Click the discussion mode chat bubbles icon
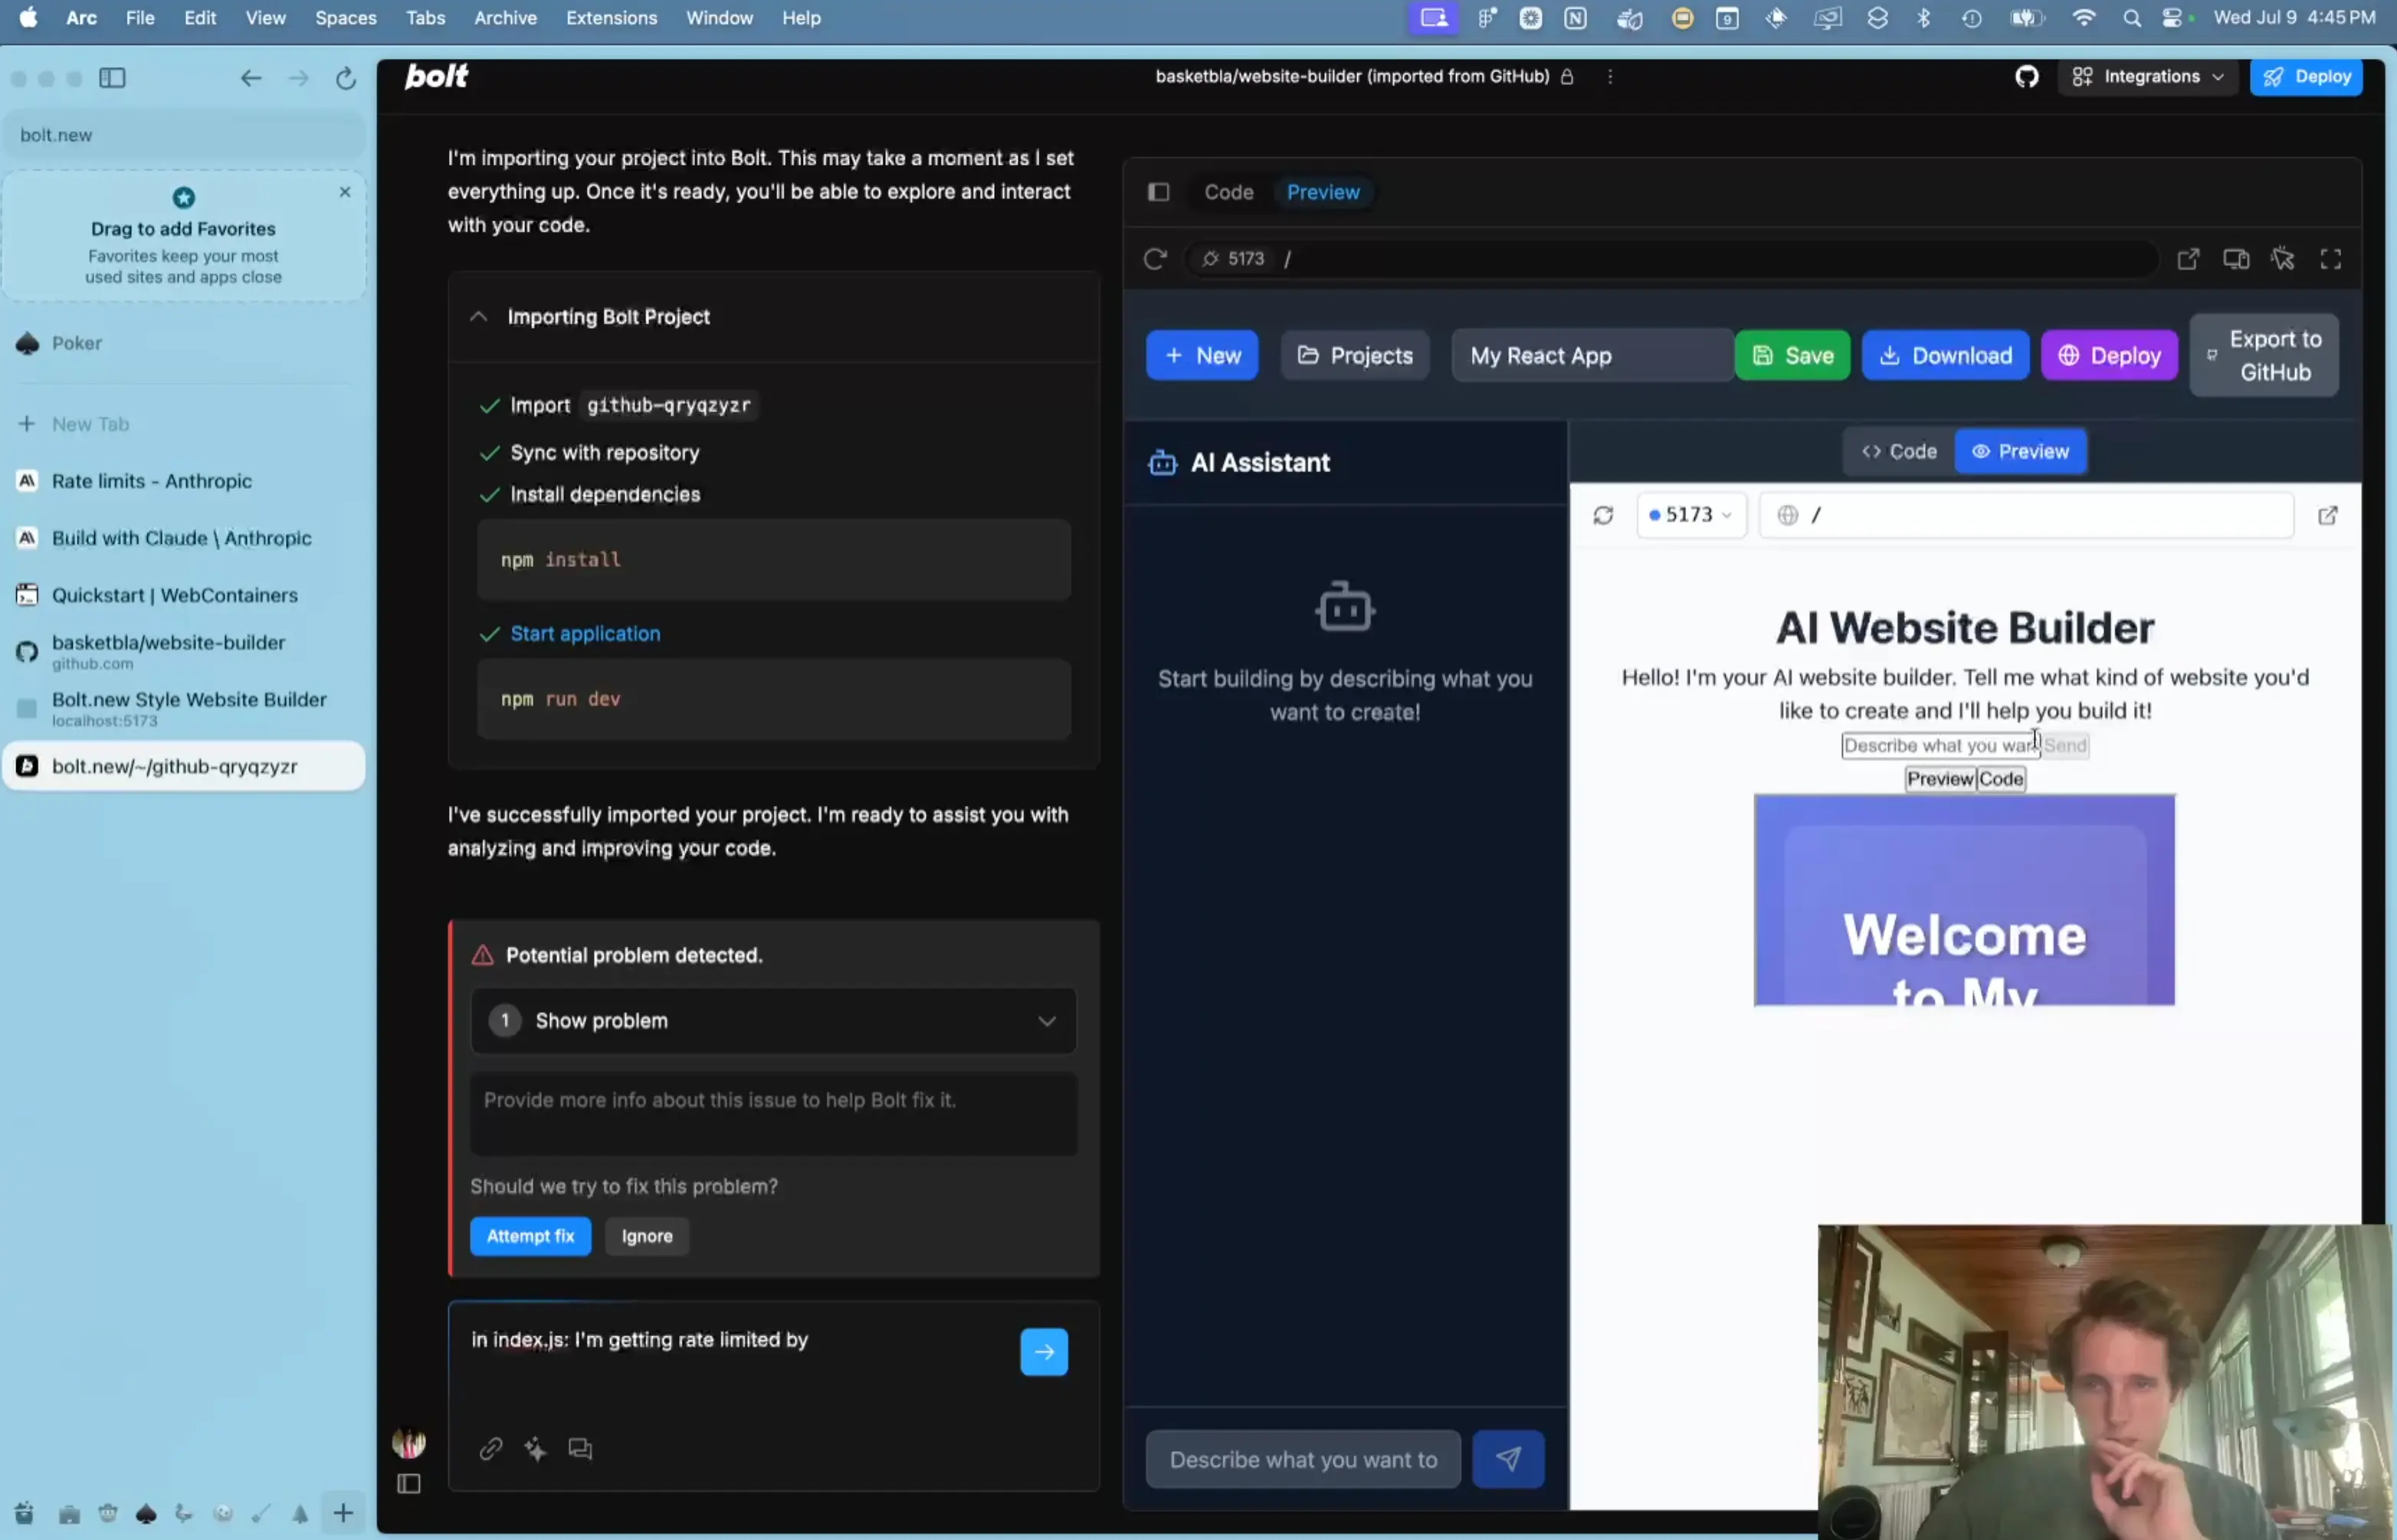Viewport: 2397px width, 1540px height. point(580,1448)
